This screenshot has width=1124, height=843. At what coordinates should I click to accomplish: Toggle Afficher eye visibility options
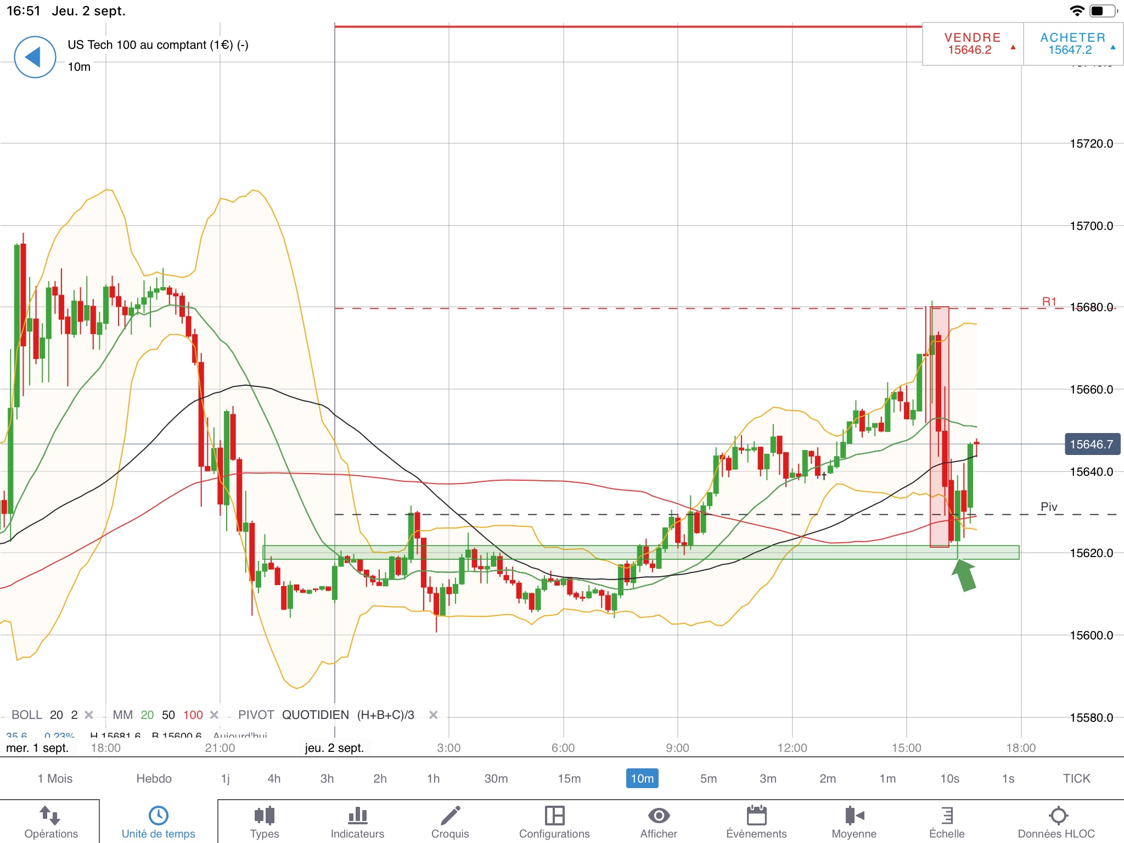point(659,816)
